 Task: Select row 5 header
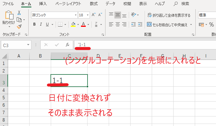pyautogui.click(x=4, y=98)
